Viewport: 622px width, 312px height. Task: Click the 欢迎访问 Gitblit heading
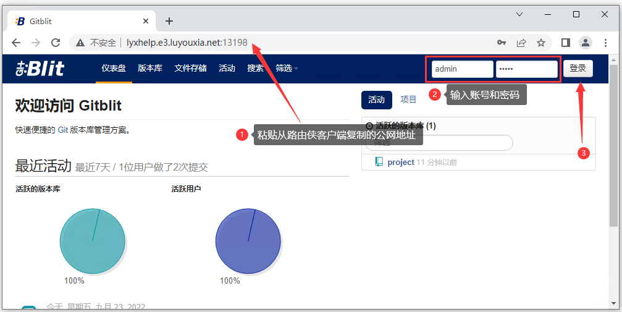coord(68,106)
